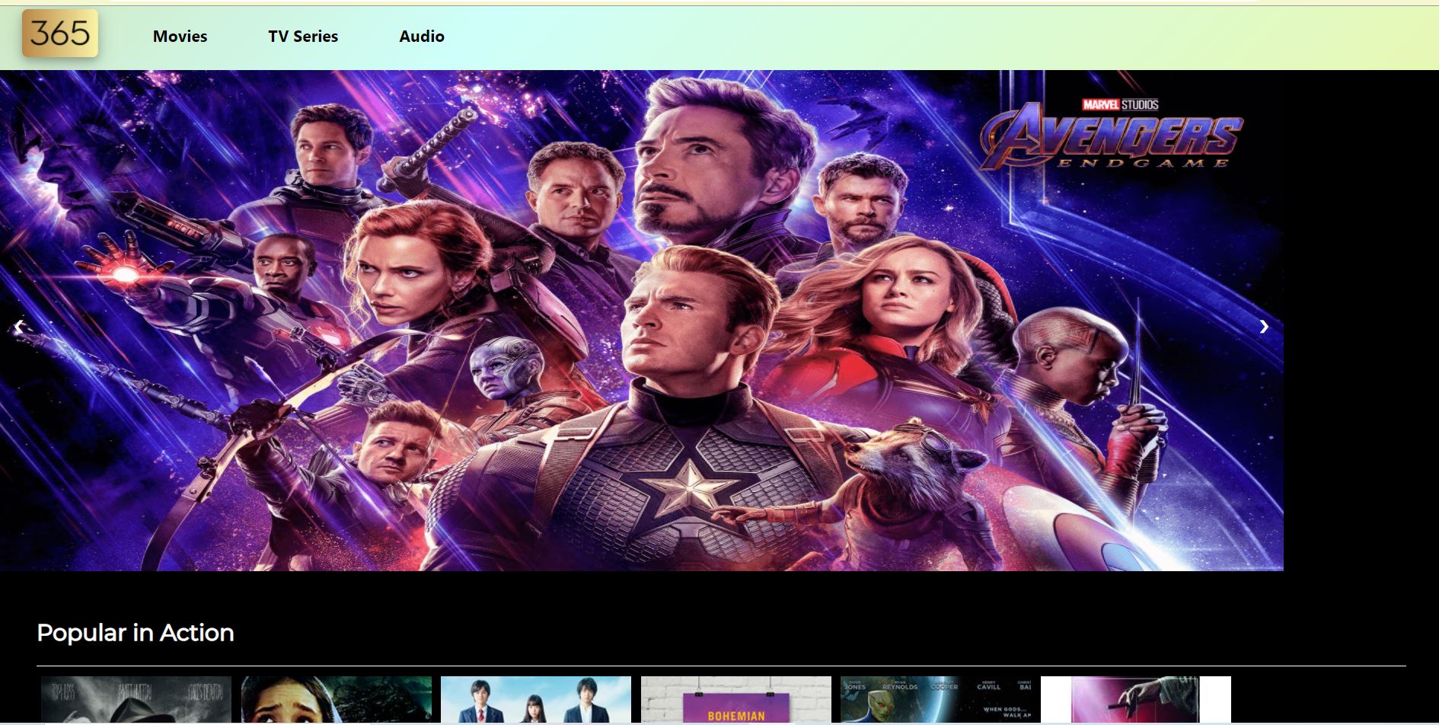Show the previous carousel slide
The width and height of the screenshot is (1439, 725).
[19, 327]
